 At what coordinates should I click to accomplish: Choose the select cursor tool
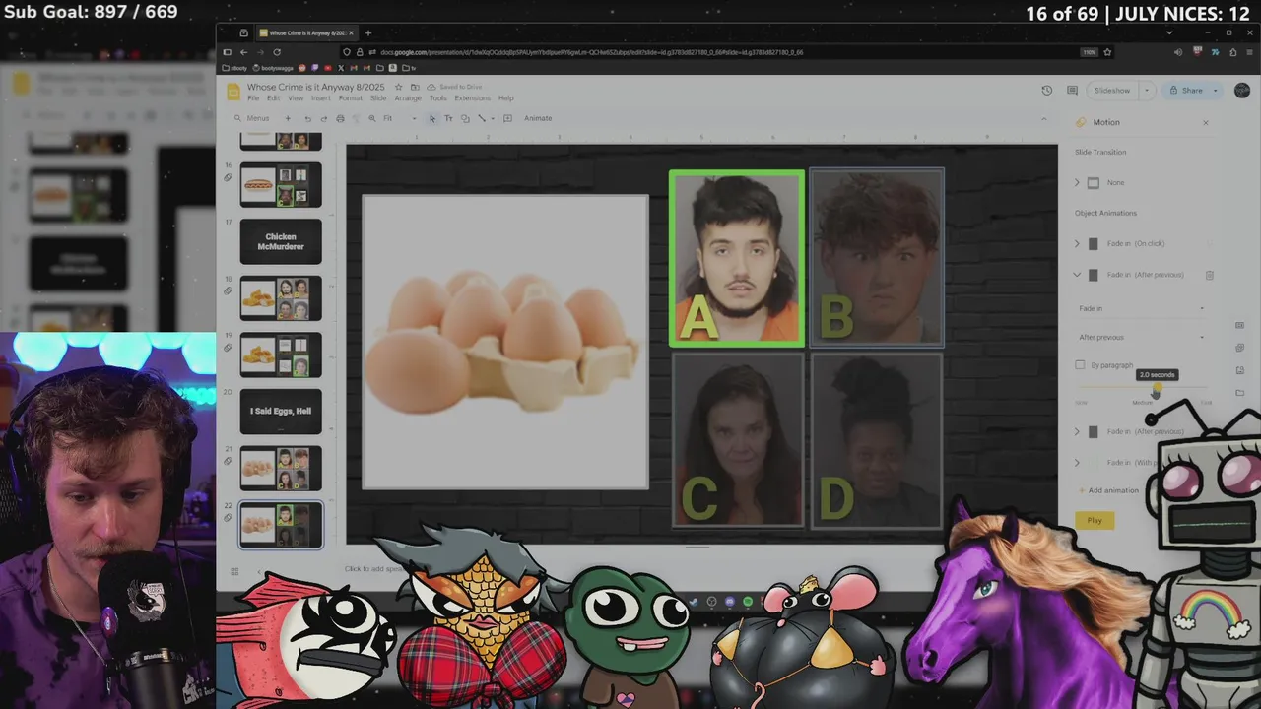click(431, 118)
